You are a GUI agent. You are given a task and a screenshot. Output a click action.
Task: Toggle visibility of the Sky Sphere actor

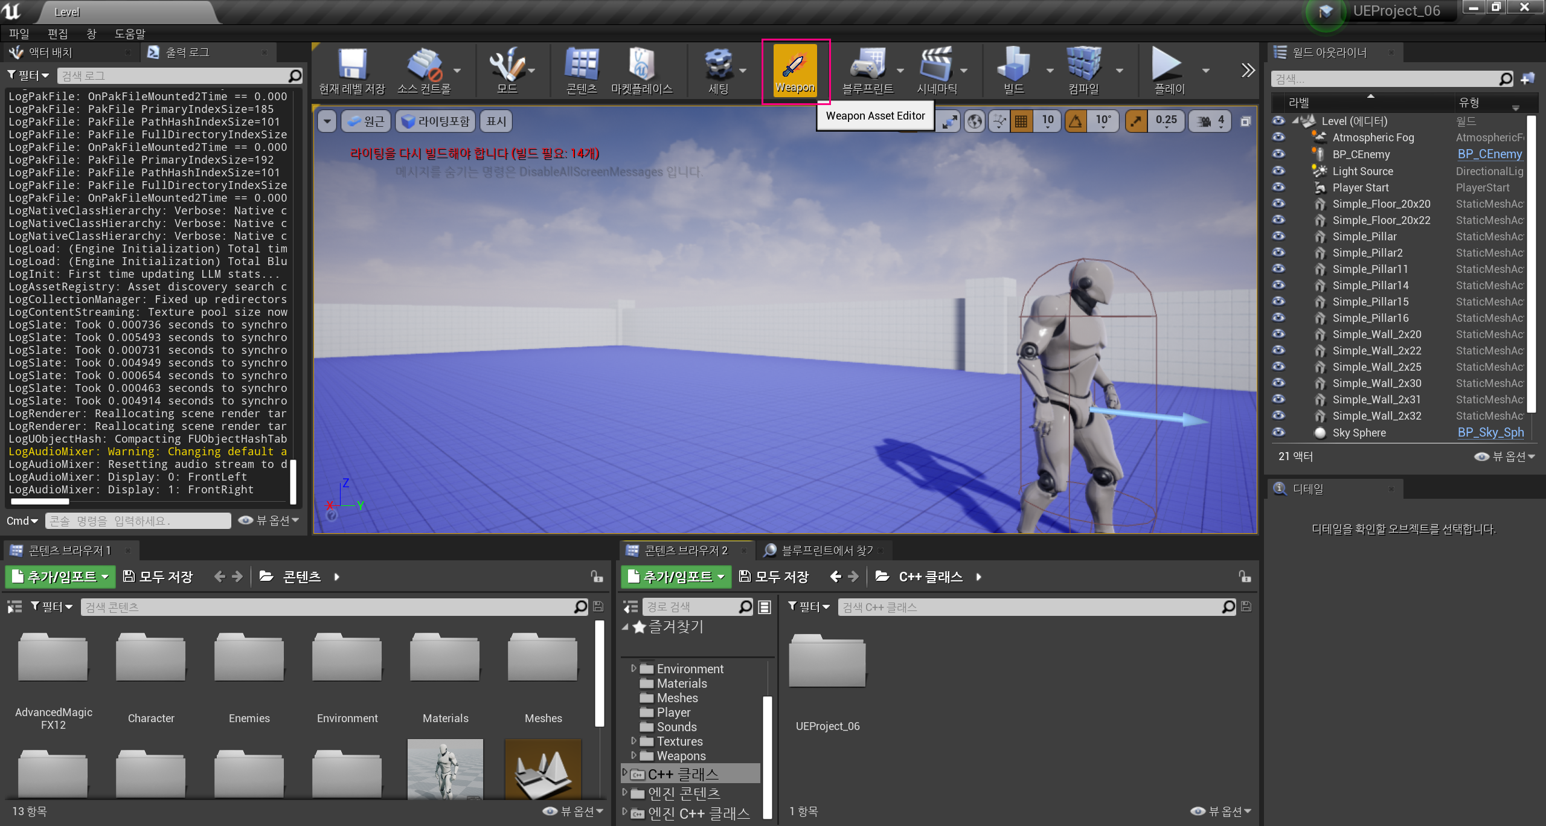click(x=1278, y=432)
